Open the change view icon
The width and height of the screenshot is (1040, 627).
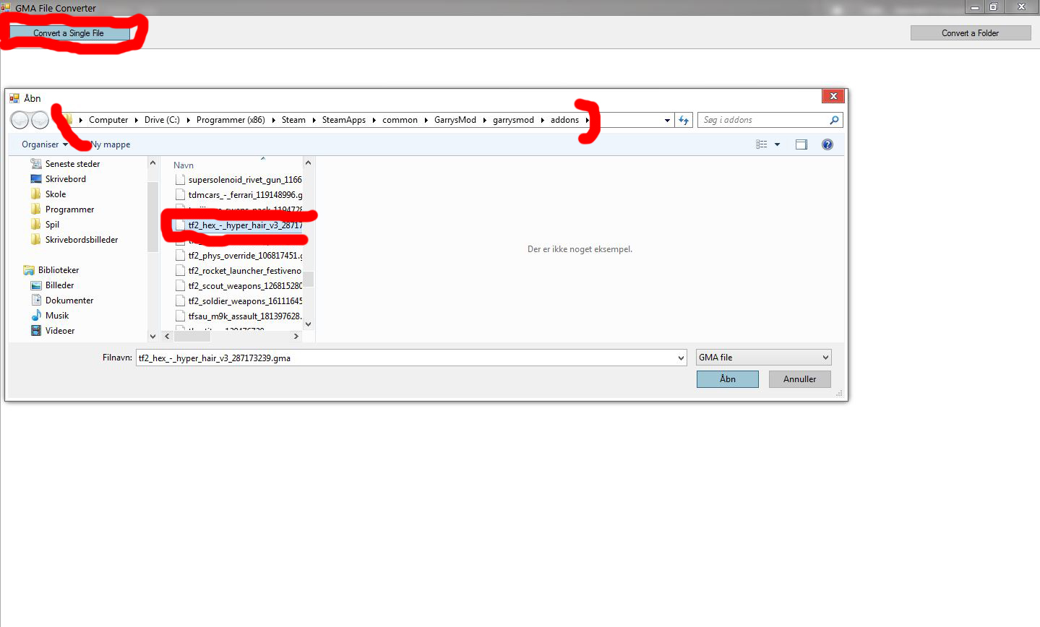(x=762, y=144)
